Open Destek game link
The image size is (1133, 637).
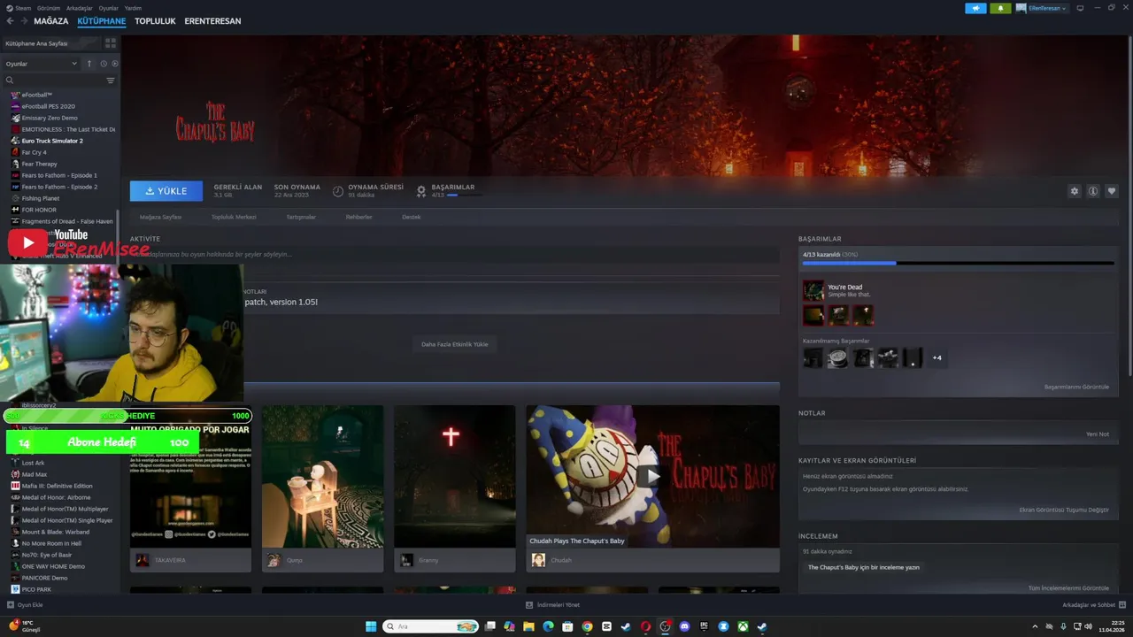coord(412,217)
